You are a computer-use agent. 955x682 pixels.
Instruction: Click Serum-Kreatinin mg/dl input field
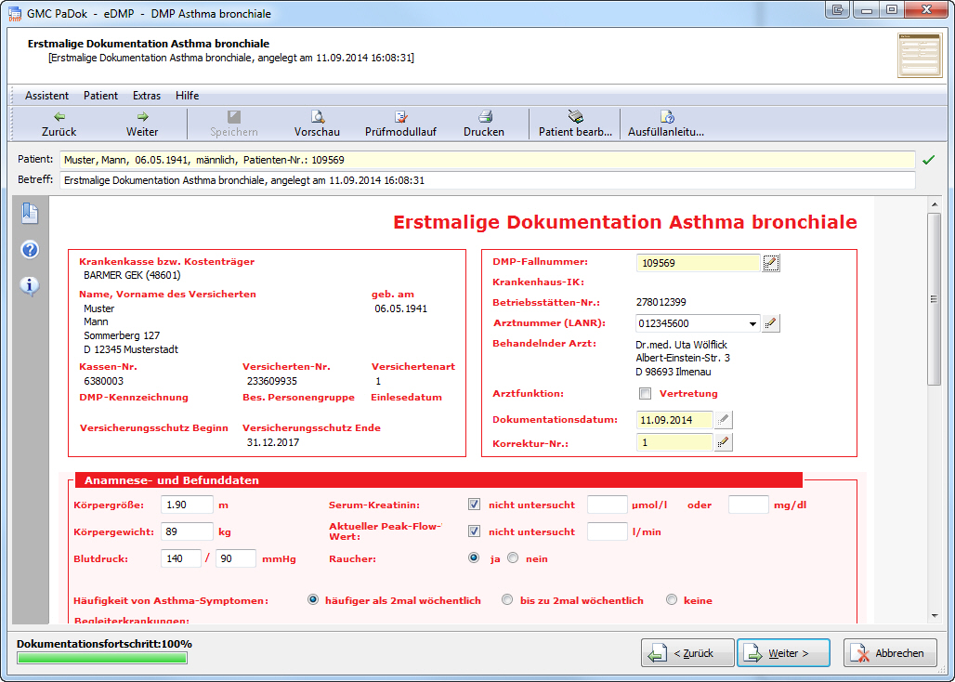(749, 505)
